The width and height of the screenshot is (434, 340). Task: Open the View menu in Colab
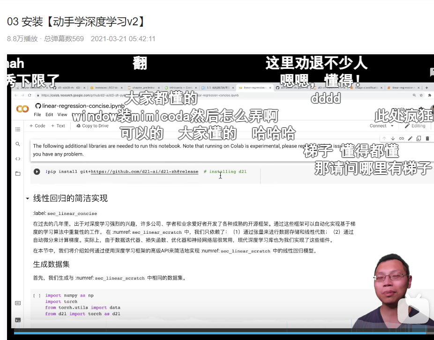[x=62, y=115]
